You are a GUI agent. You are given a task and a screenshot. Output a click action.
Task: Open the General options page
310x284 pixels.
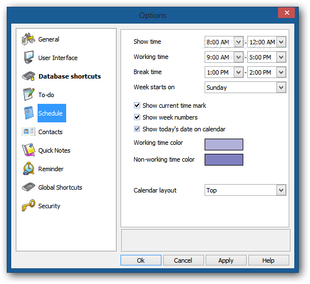tap(49, 39)
